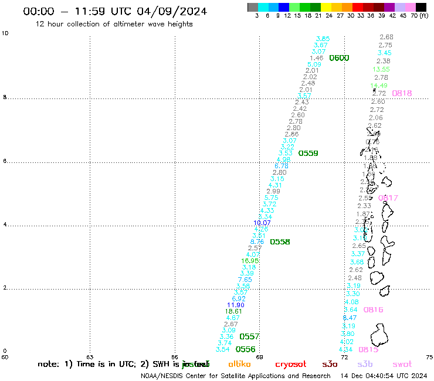
Task: Click the orange legend swatch
Action: pos(347,7)
